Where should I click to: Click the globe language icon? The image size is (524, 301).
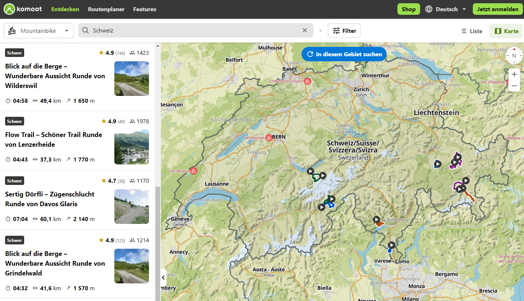click(429, 9)
